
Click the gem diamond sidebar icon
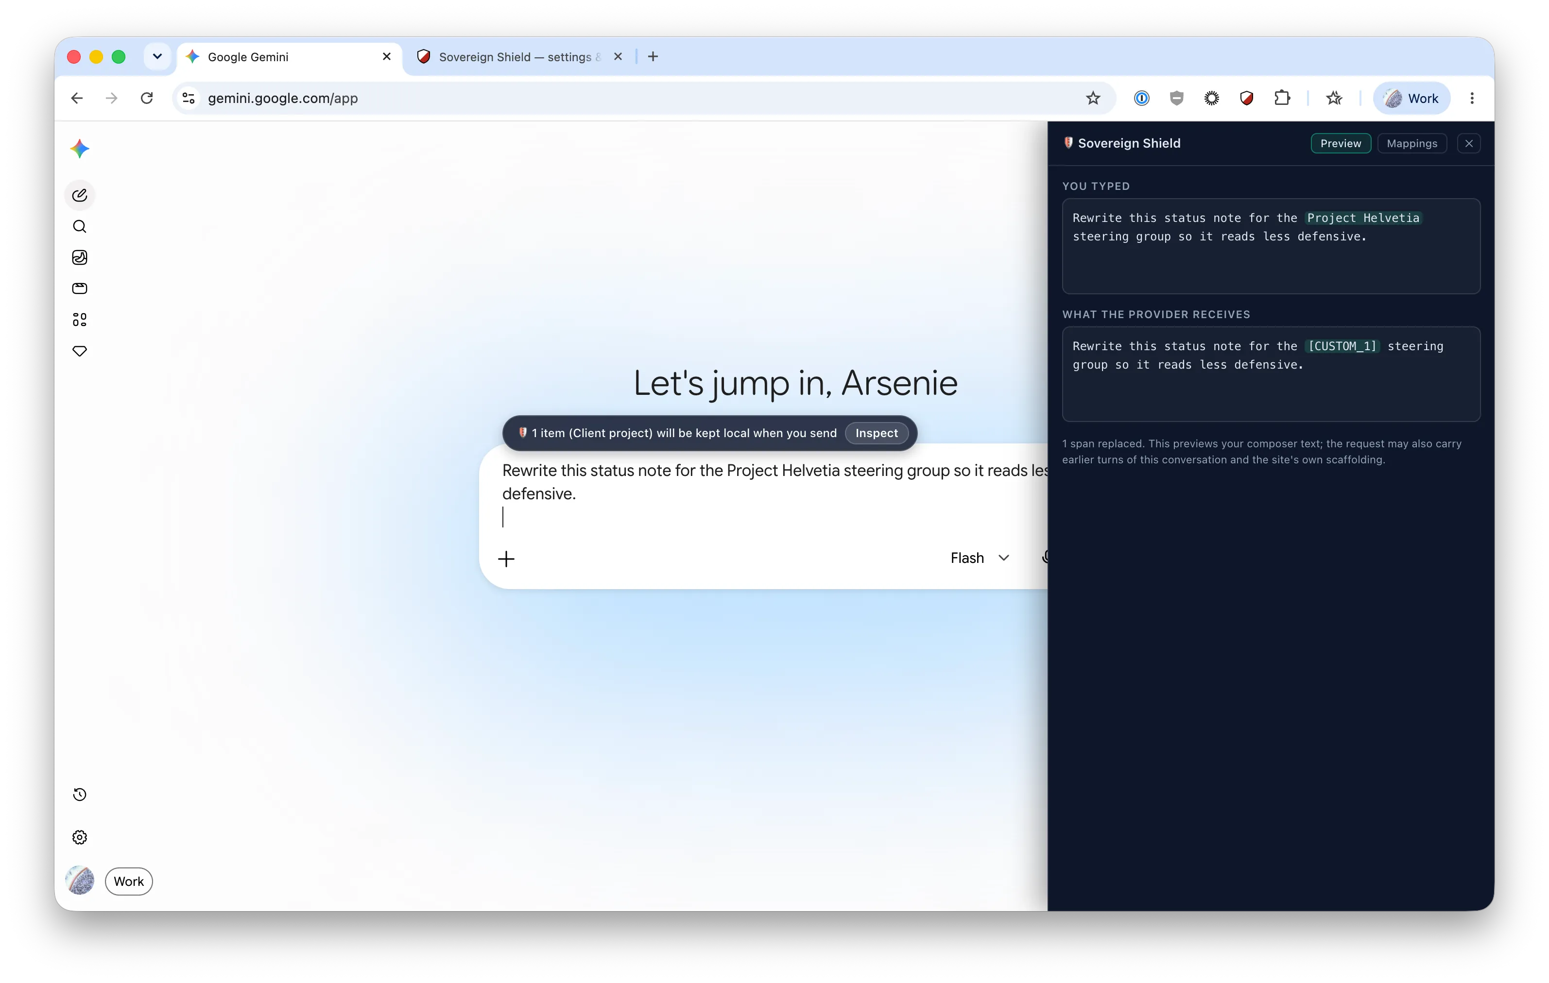(80, 351)
